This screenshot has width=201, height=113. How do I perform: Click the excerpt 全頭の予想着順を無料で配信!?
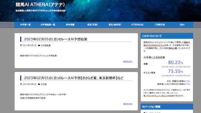[33, 98]
